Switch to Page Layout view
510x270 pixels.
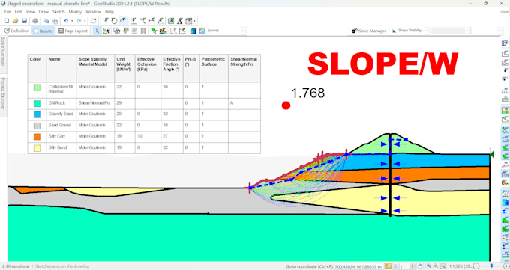coord(73,31)
